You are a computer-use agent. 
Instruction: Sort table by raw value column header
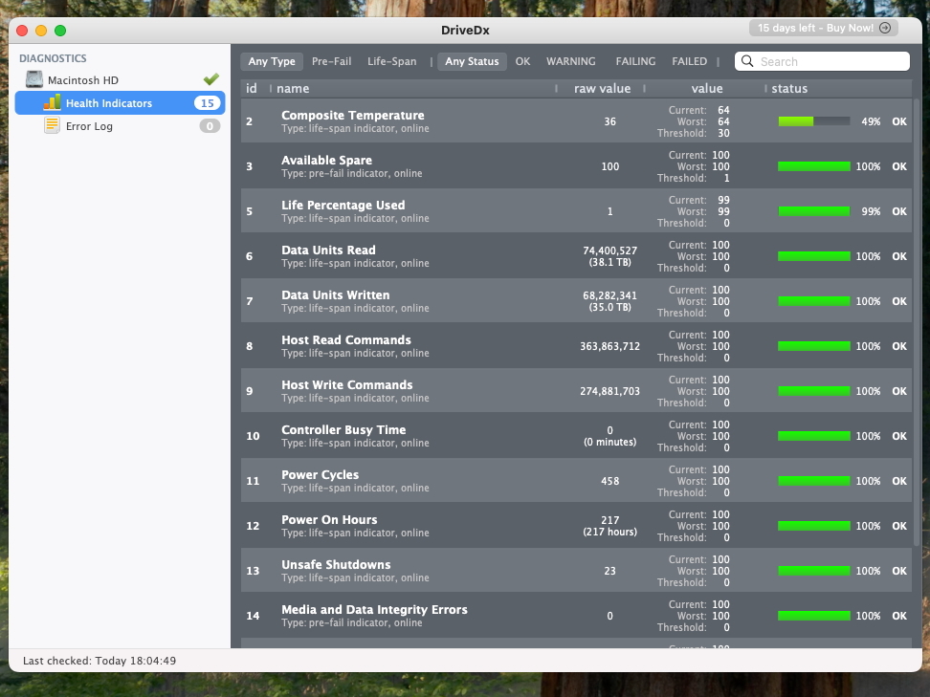point(602,88)
